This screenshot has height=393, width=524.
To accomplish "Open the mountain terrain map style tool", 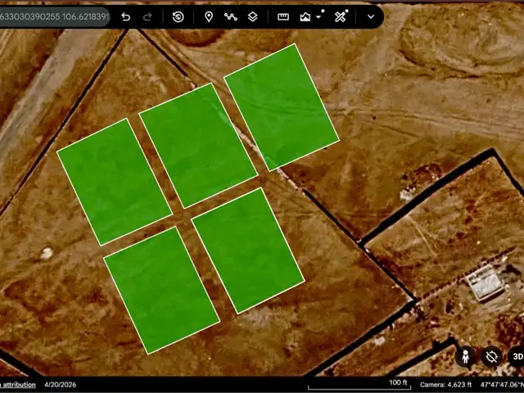I will 305,16.
